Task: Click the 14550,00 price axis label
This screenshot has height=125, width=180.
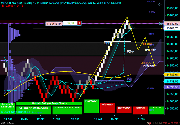Action: tap(173, 109)
